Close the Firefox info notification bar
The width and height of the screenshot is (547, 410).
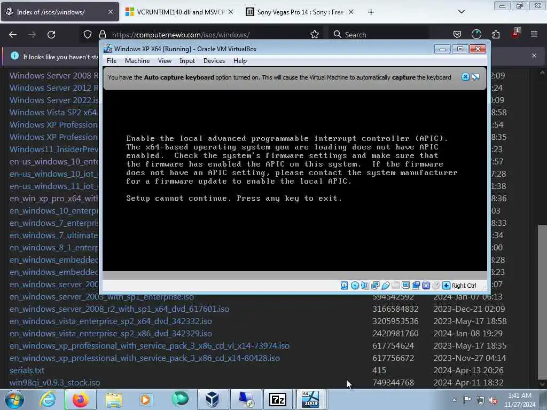coord(534,56)
